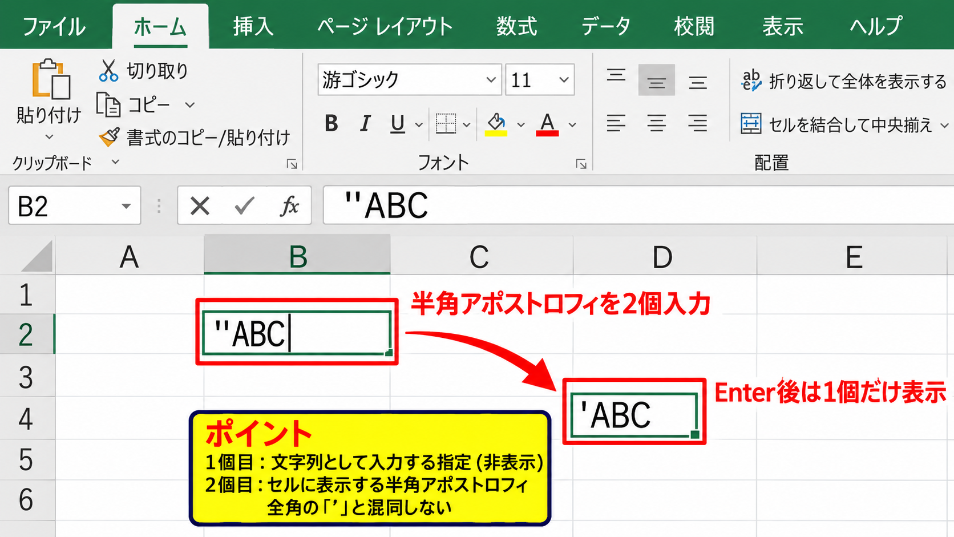954x537 pixels.
Task: Toggle Italic formatting
Action: point(365,123)
